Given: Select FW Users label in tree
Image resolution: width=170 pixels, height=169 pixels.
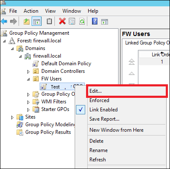Looking at the screenshot, I should point(51,79).
